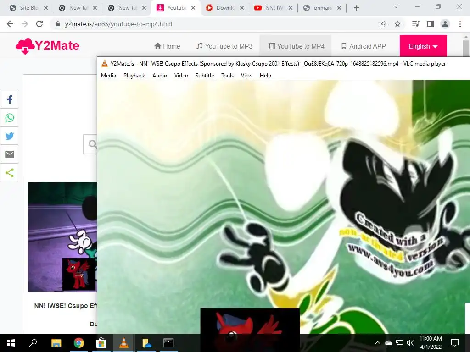Image resolution: width=470 pixels, height=352 pixels.
Task: Open Microsoft Store from taskbar
Action: tap(101, 343)
